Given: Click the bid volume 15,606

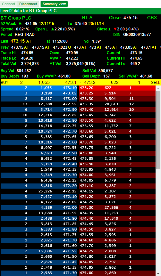Looking at the screenshot, I should tap(45, 251).
